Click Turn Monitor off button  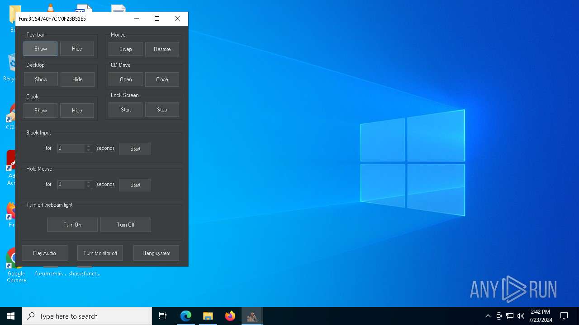[x=100, y=253]
